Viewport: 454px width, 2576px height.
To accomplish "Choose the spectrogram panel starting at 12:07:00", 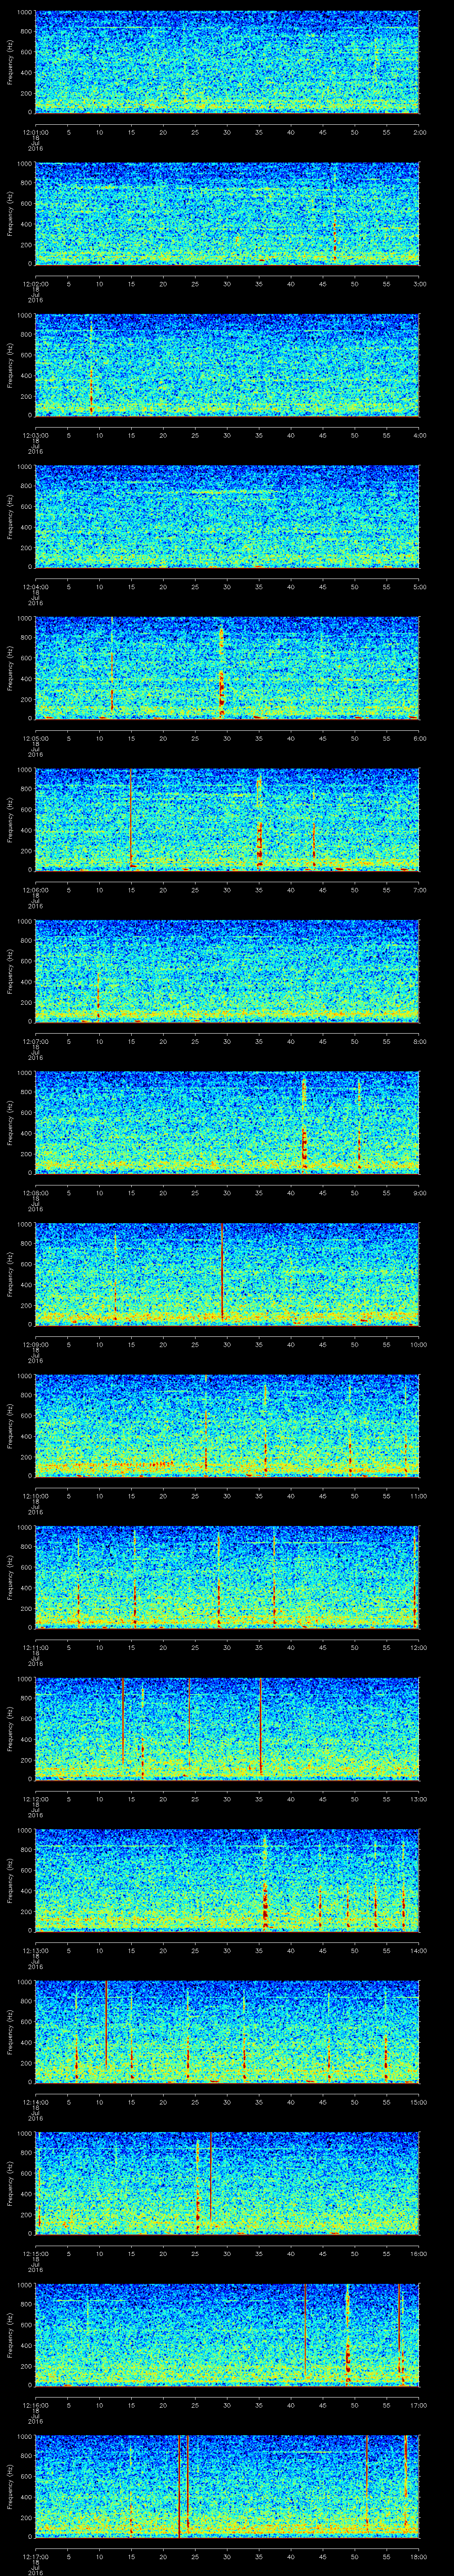I will [x=227, y=971].
